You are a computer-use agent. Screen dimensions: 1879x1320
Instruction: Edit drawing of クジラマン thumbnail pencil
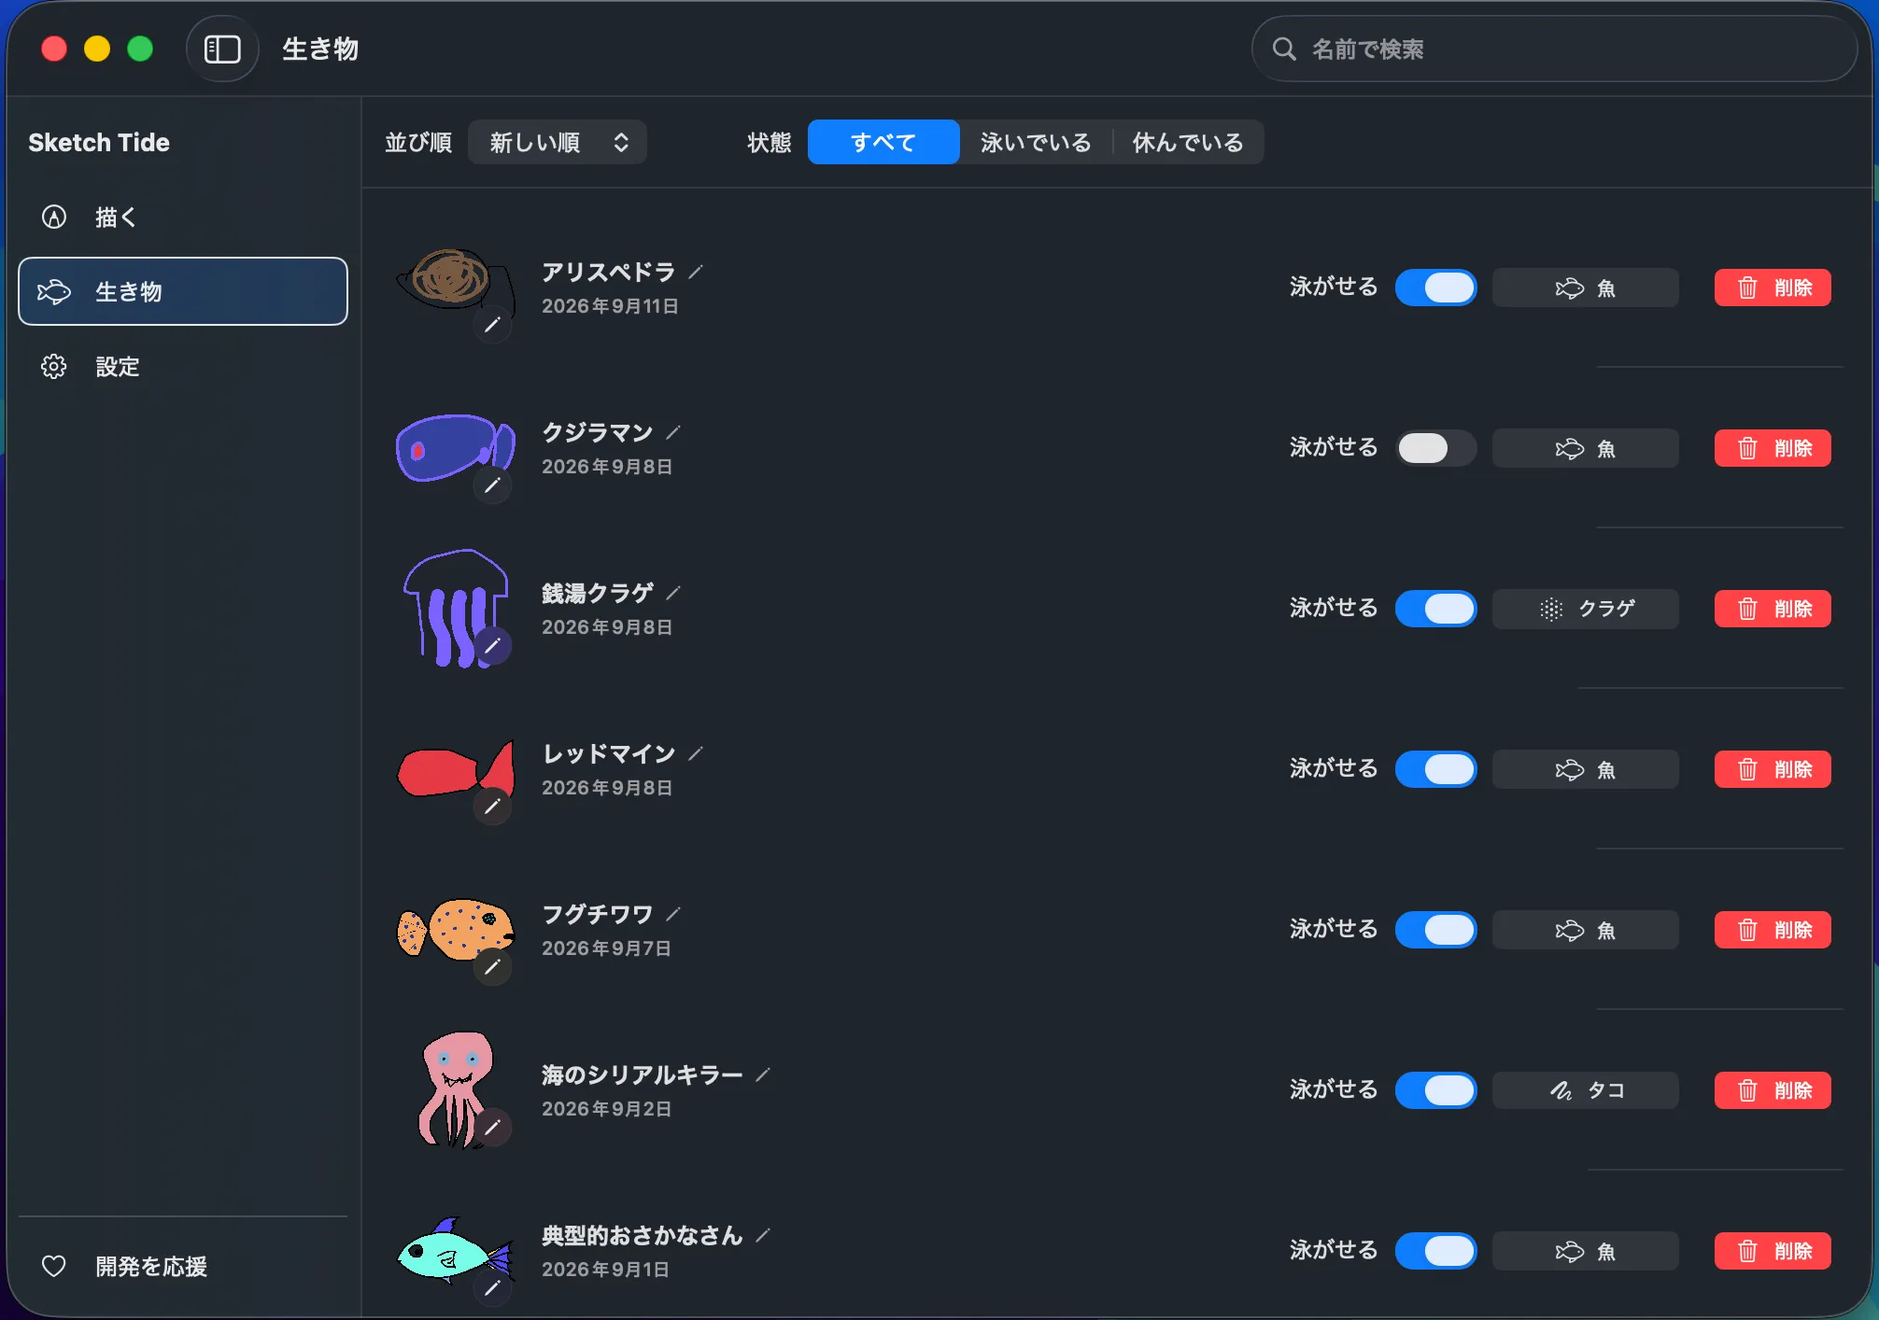click(492, 485)
